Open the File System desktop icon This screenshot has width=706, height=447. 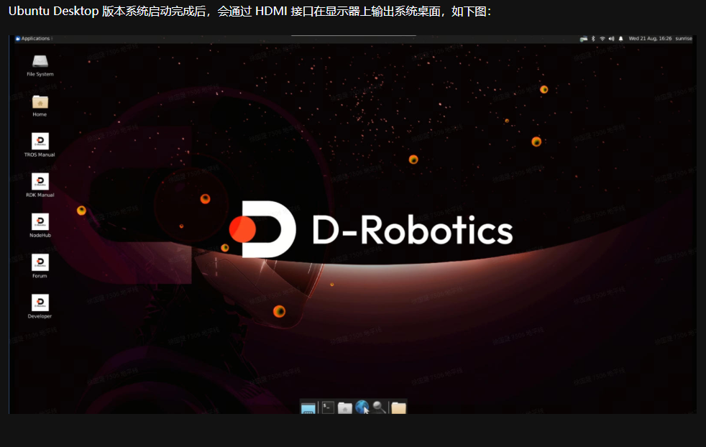click(x=40, y=63)
